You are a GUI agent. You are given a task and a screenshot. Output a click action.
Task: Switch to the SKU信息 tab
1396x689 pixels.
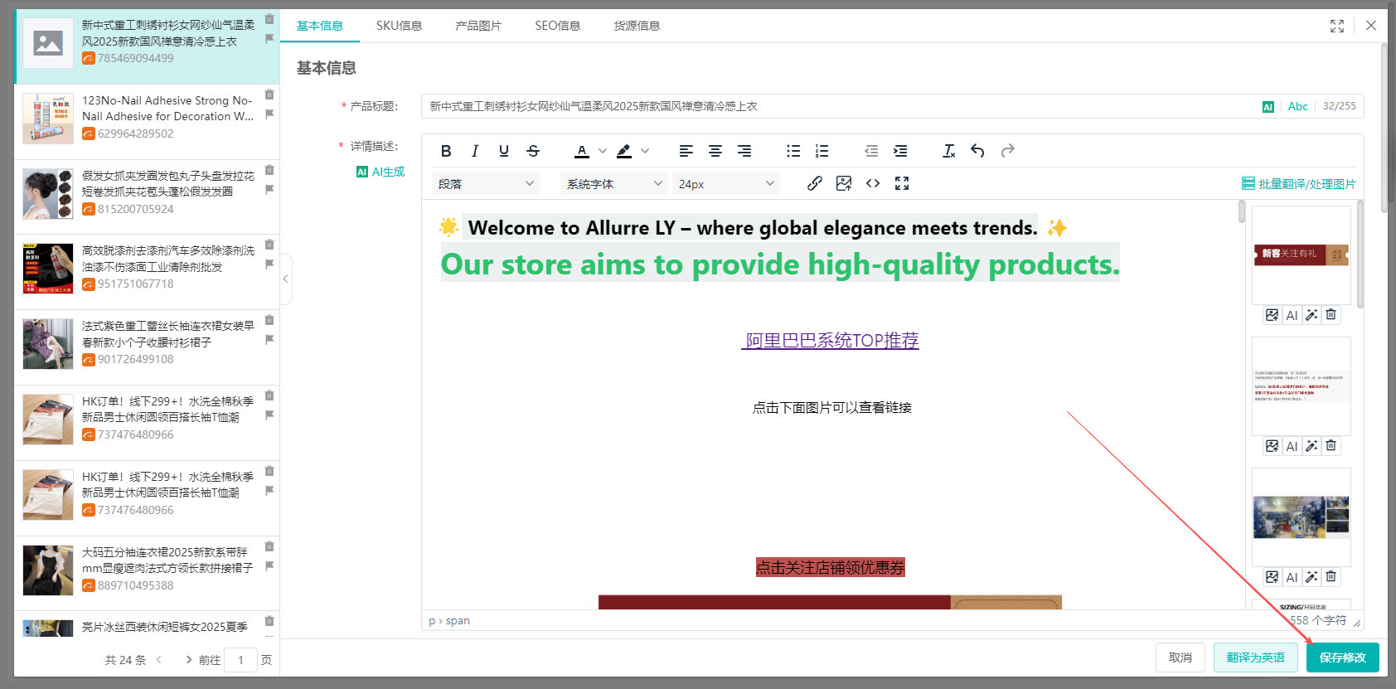[399, 26]
